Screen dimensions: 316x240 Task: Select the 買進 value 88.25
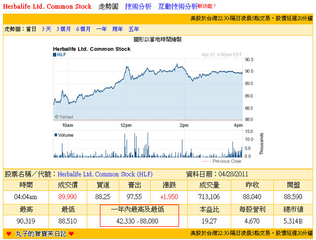(x=103, y=196)
